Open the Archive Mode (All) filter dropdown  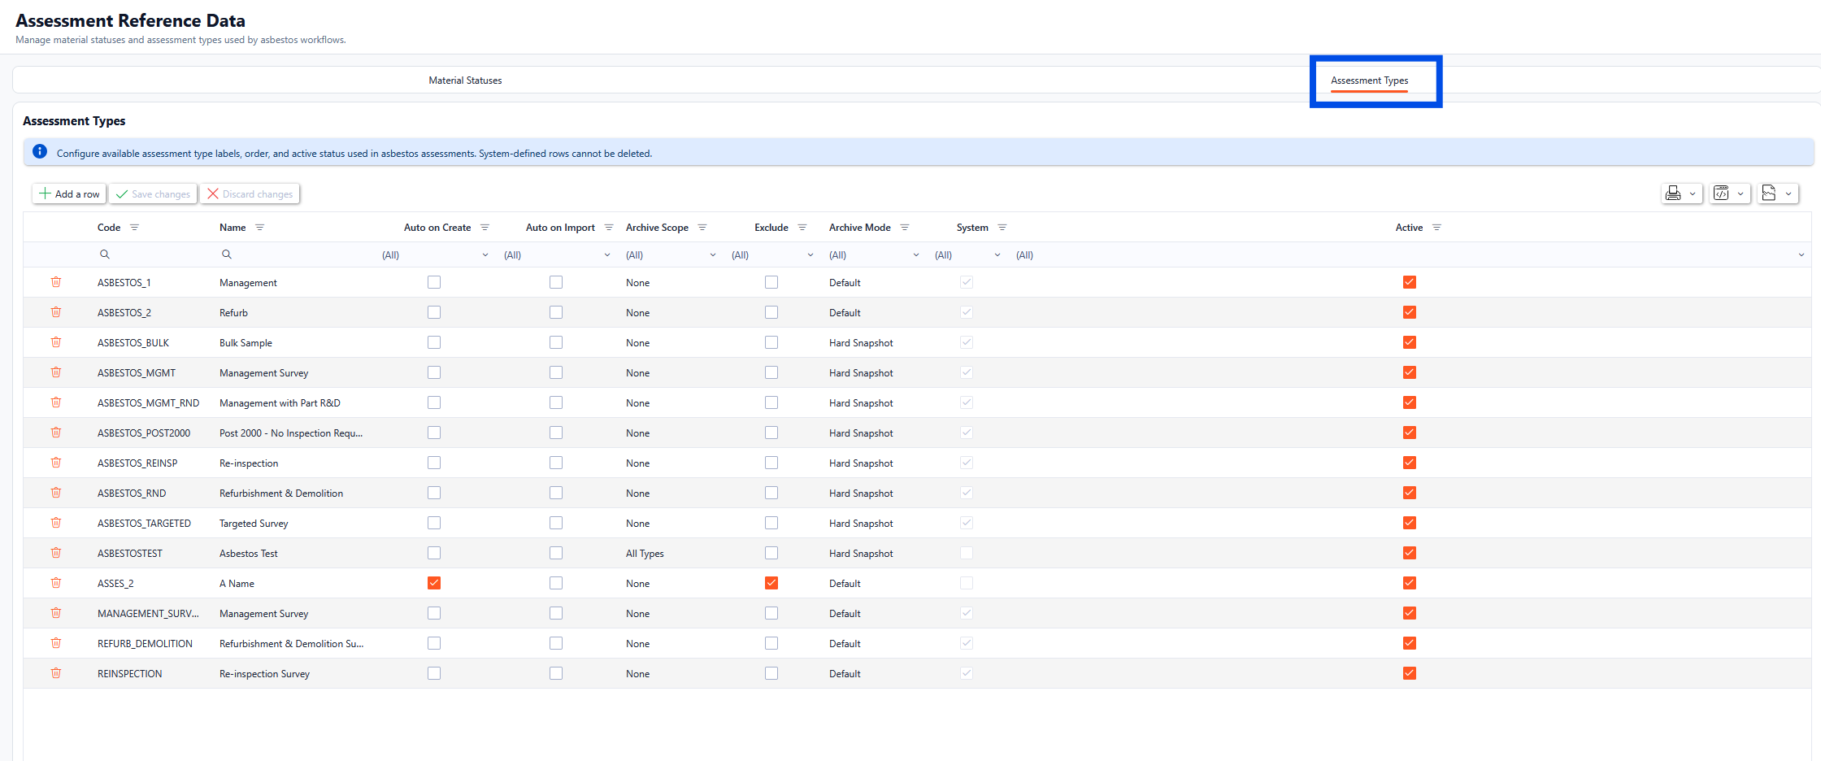coord(874,255)
